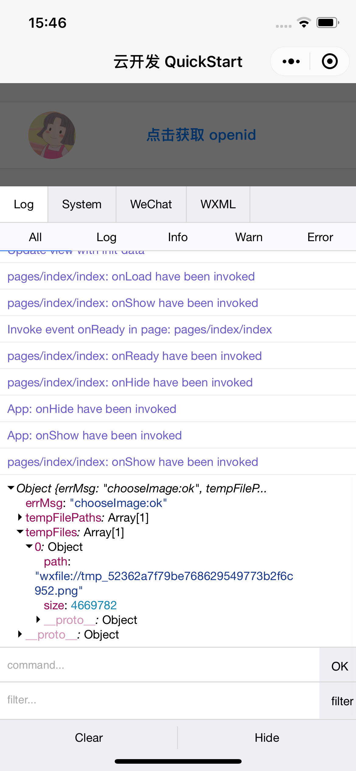Select log 'App: onHide have been invoked'

(178, 409)
